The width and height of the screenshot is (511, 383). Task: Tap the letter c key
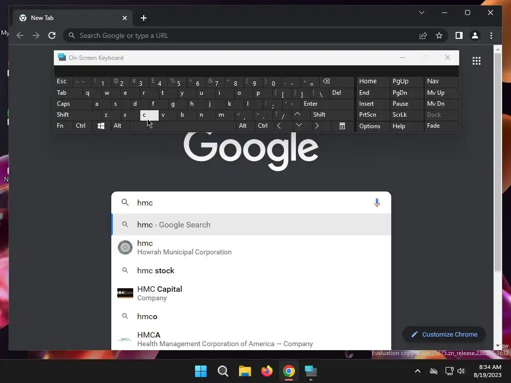coord(149,115)
